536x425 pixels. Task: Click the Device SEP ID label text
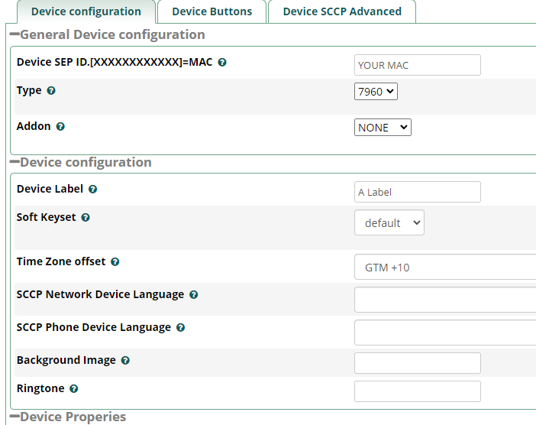tap(115, 62)
